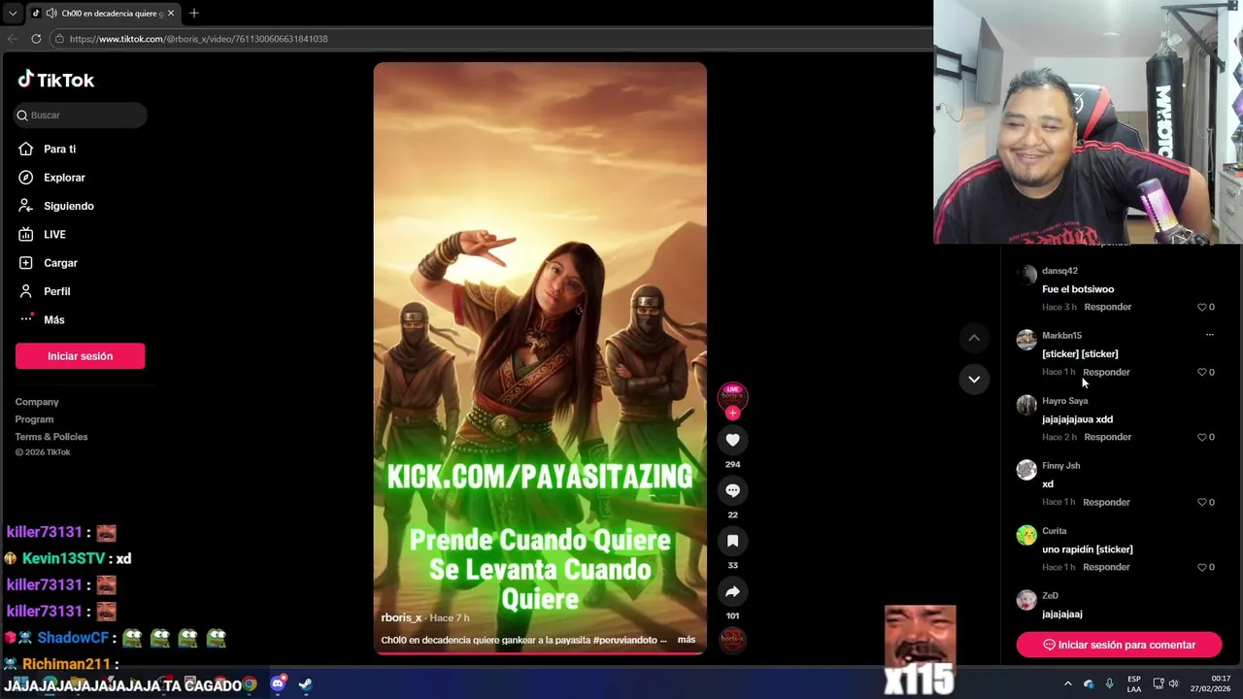This screenshot has width=1243, height=699.
Task: Open creator avatar beside video
Action: (732, 395)
